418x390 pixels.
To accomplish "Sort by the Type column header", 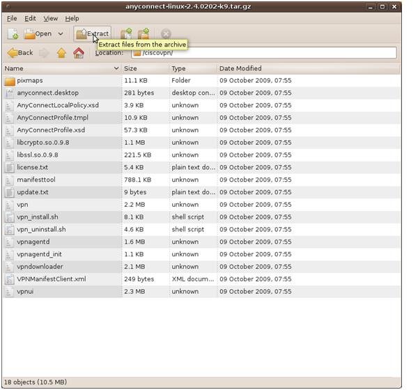I will tap(193, 68).
